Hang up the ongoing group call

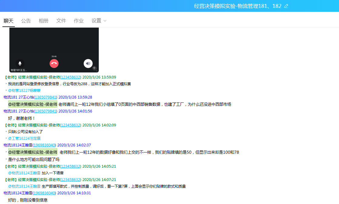pos(54,63)
